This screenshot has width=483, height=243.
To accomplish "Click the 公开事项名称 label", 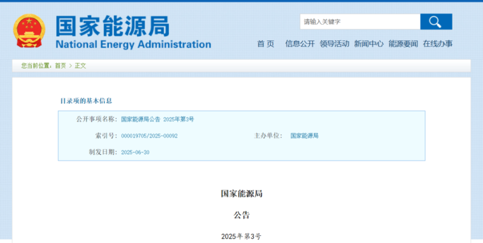I will [x=97, y=119].
